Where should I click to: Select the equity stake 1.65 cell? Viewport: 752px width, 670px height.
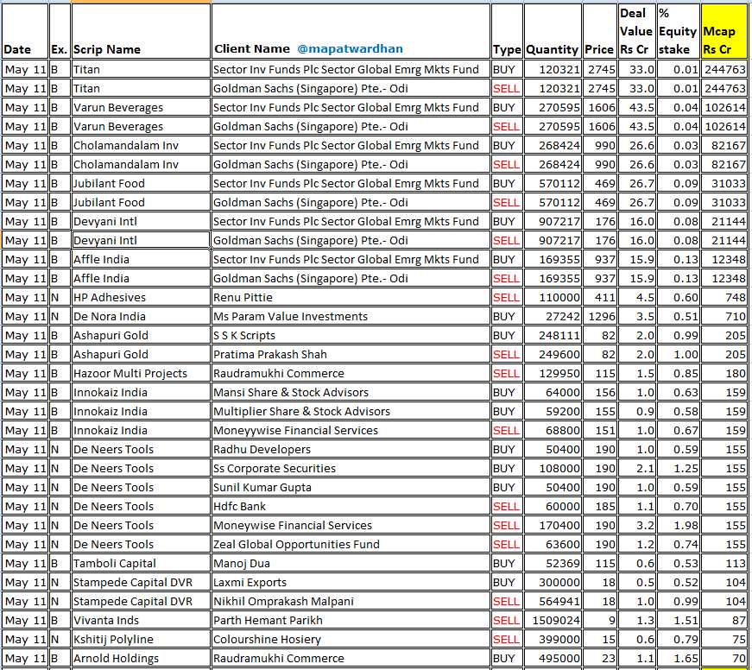(x=678, y=659)
